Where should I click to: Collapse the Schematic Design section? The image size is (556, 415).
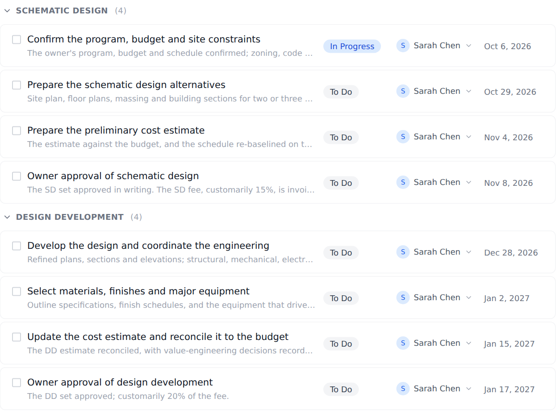pos(7,11)
